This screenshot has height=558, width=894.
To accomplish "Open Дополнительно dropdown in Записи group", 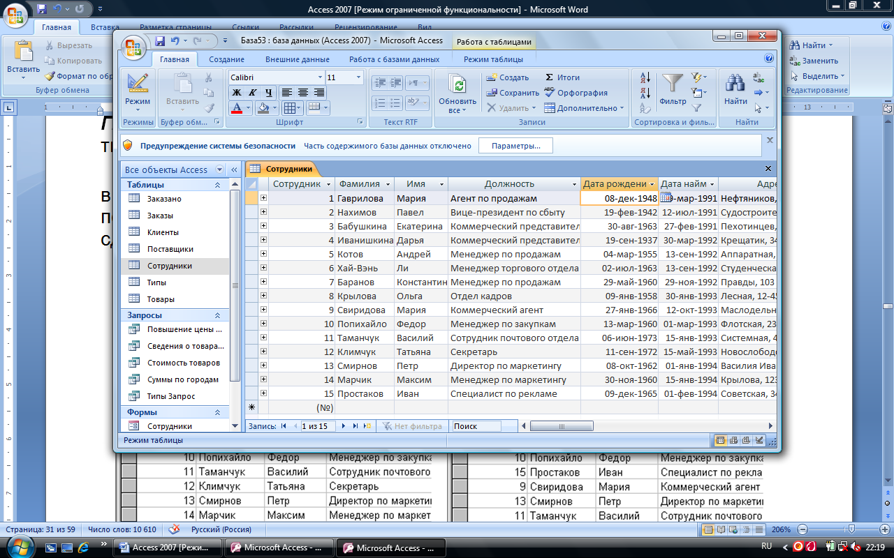I will [x=584, y=108].
